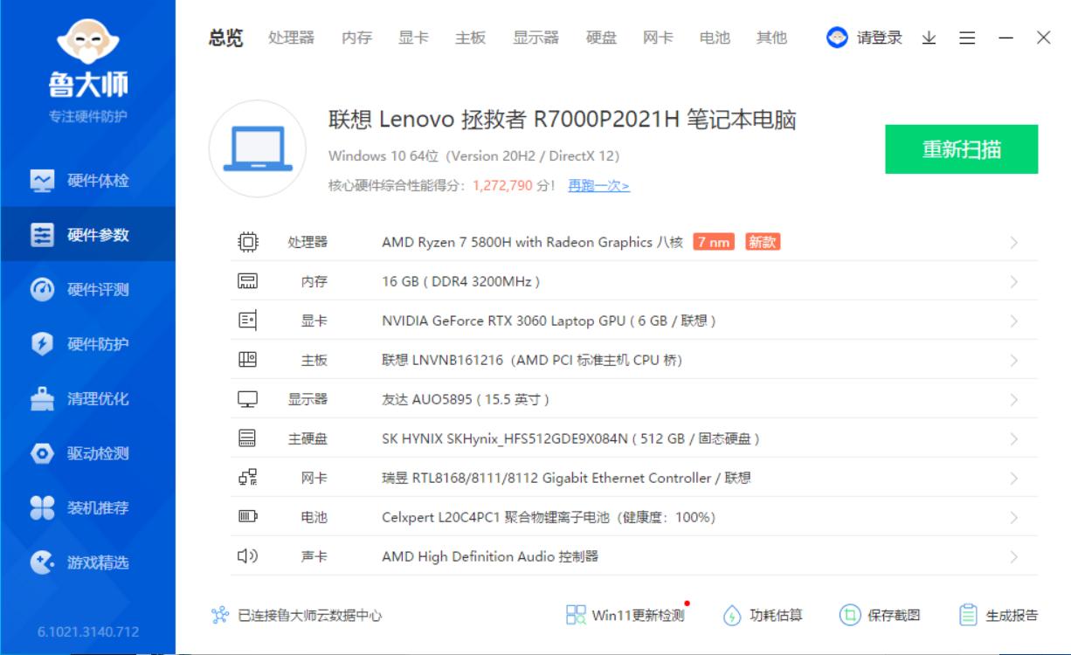Open 硬件体检 in the sidebar
Image resolution: width=1071 pixels, height=655 pixels.
87,181
